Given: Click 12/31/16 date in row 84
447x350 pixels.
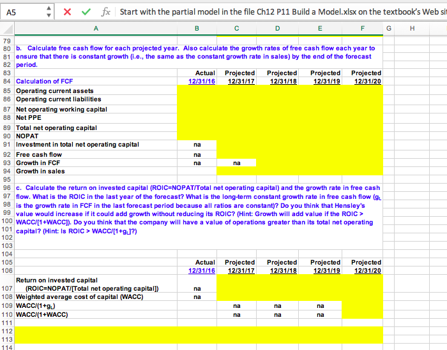Looking at the screenshot, I should pos(202,82).
